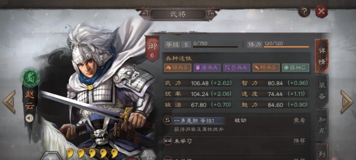Click 查看 link for 一身是胆 skill
This screenshot has height=160, width=356.
(299, 121)
